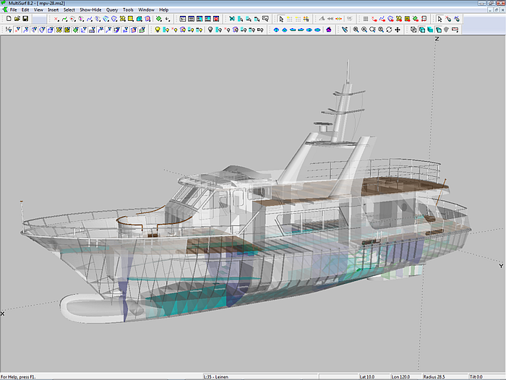Select the arrow pointer selection tool
506x380 pixels.
click(x=281, y=19)
